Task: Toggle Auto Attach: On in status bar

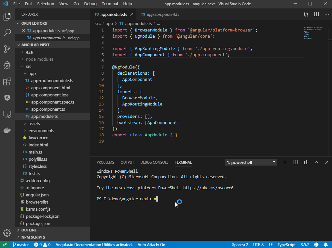Action: pos(151,245)
